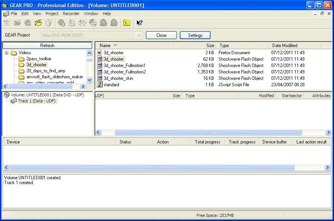This screenshot has height=221, width=334.
Task: Open the Edit menu
Action: [25, 14]
